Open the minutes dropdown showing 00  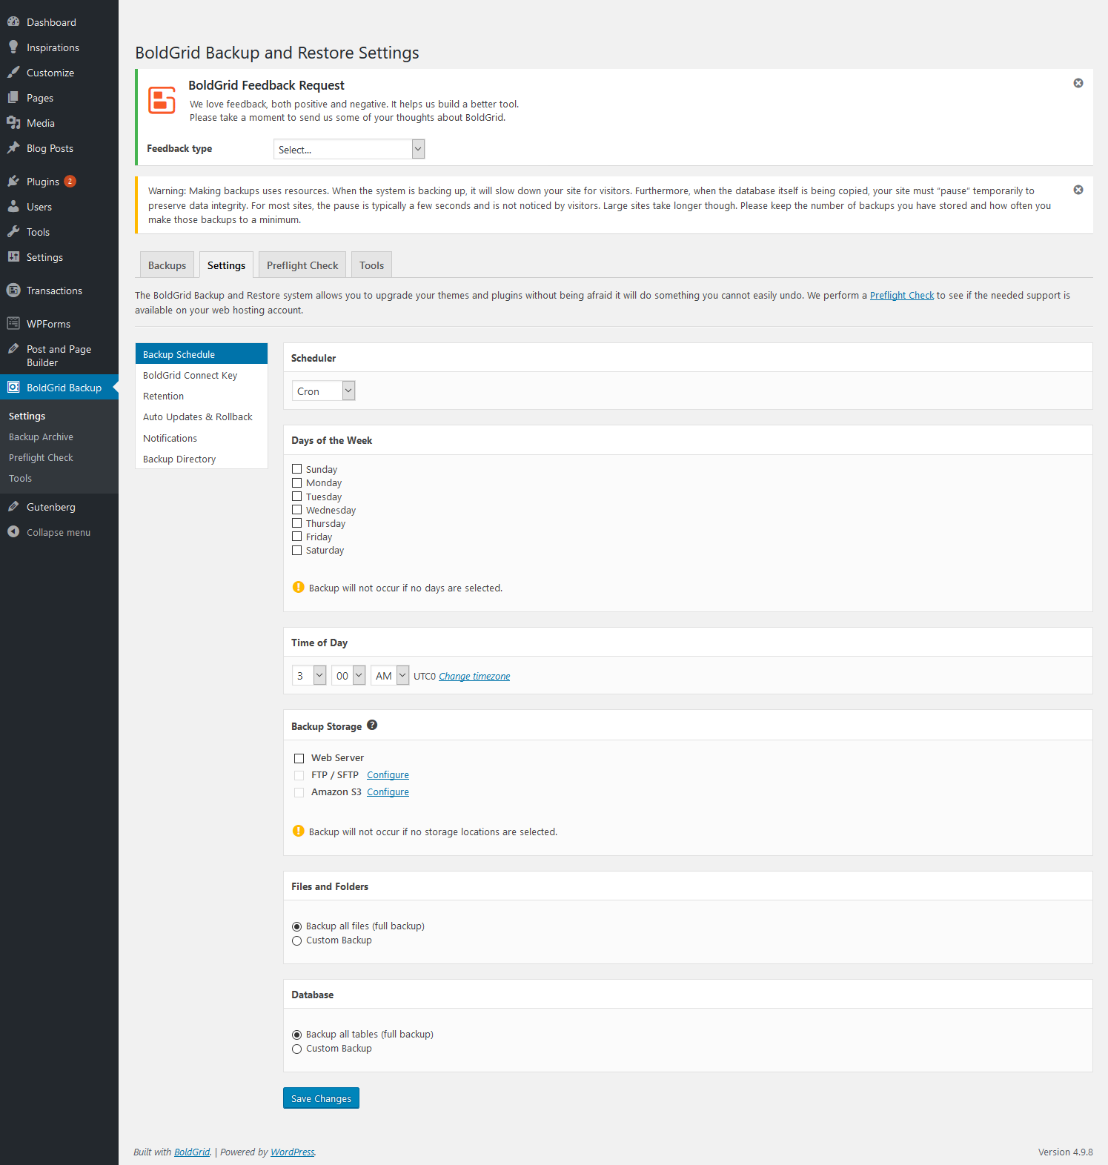pos(348,675)
